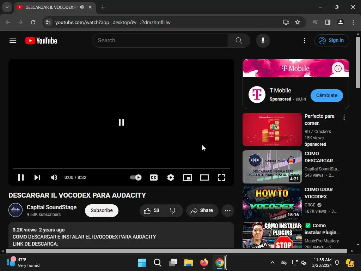
Task: Open Como instalar Plugin video title
Action: pyautogui.click(x=322, y=229)
